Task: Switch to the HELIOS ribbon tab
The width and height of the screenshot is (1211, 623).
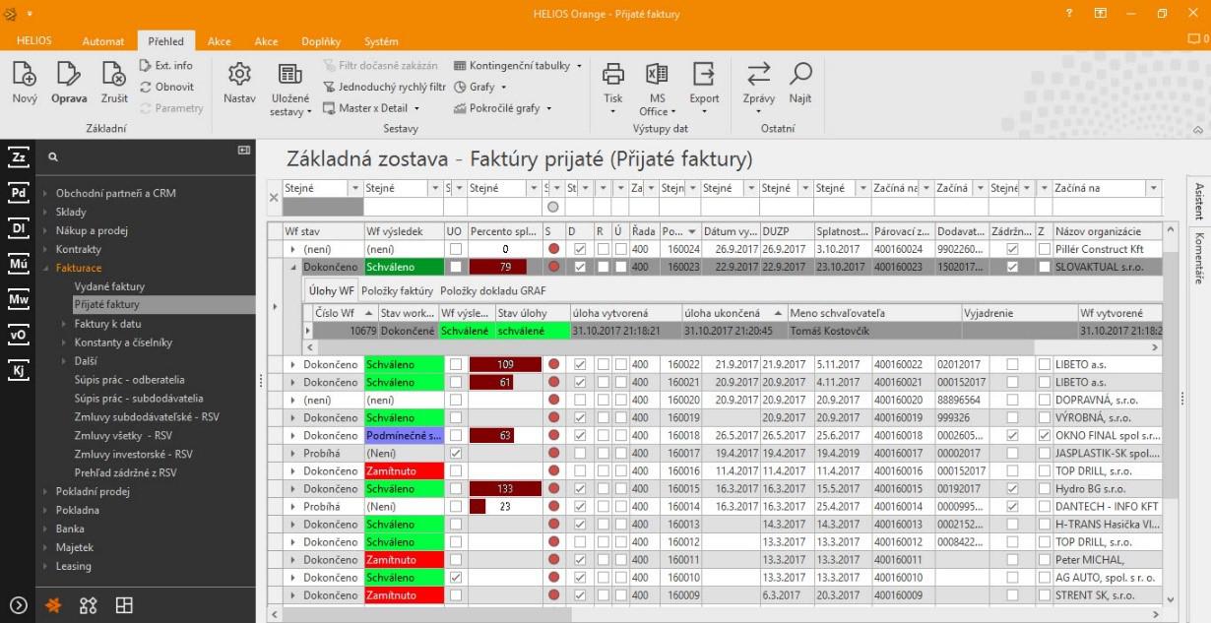Action: pos(34,41)
